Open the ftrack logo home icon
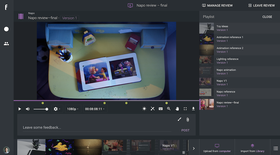The image size is (280, 155). (6, 7)
